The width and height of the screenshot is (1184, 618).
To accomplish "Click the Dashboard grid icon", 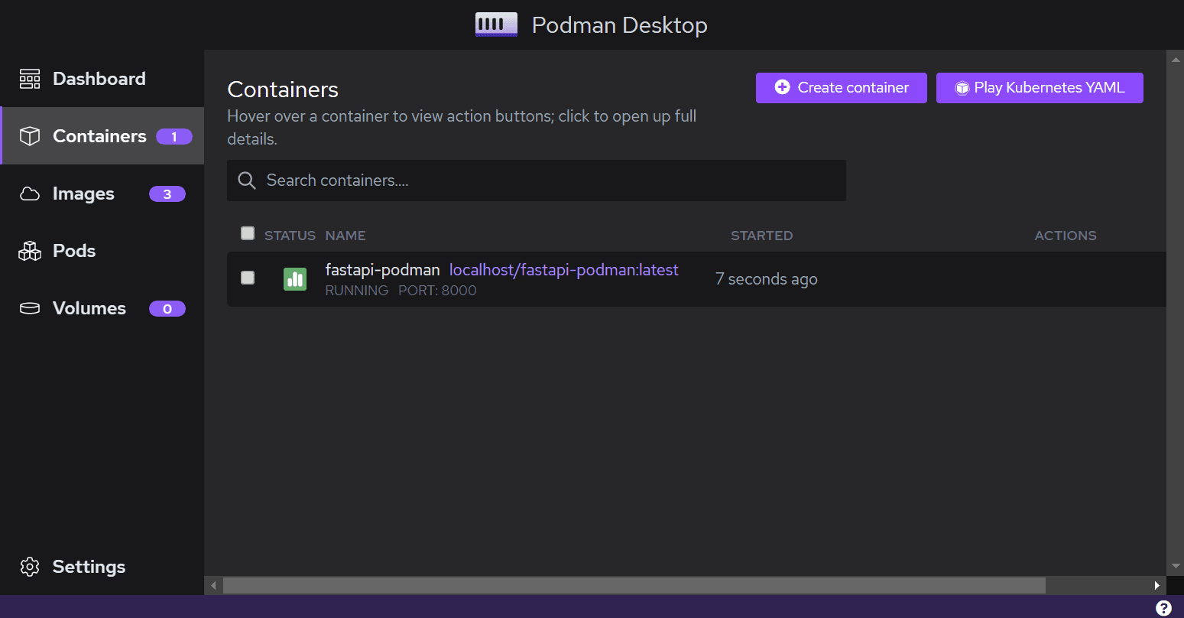I will point(30,79).
